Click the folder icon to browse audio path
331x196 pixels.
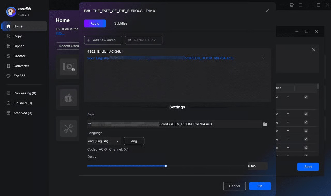coord(265,124)
